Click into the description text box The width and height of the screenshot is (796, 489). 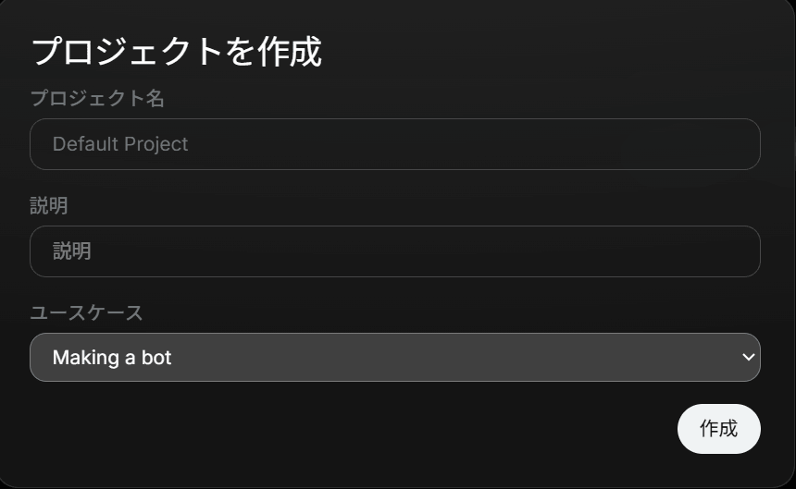(394, 251)
